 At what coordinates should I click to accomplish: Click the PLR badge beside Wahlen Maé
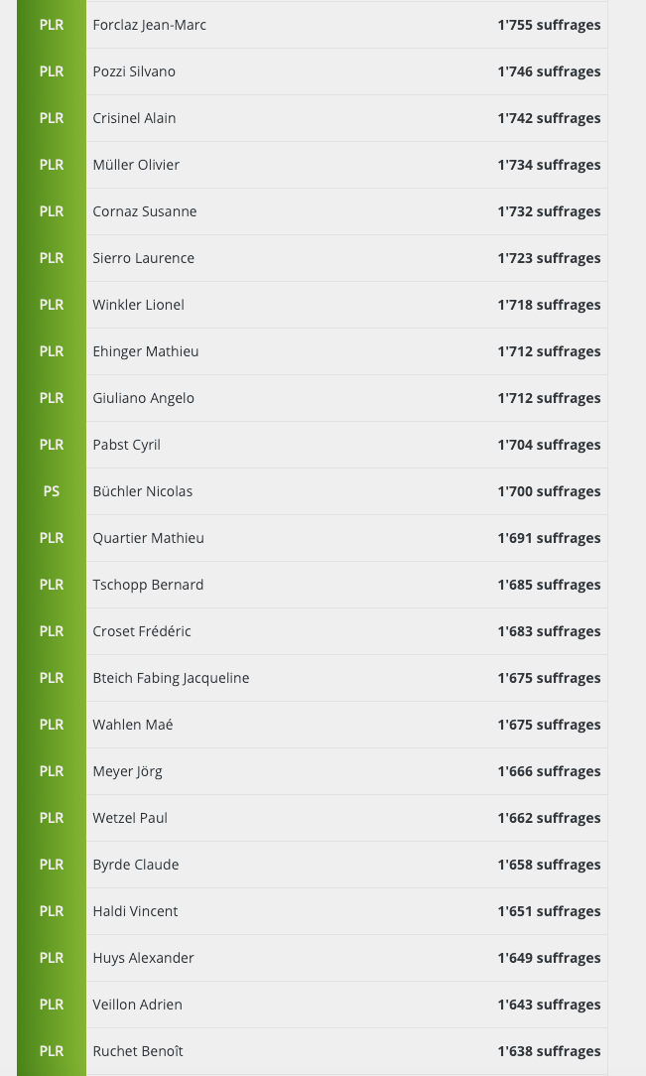pos(52,725)
